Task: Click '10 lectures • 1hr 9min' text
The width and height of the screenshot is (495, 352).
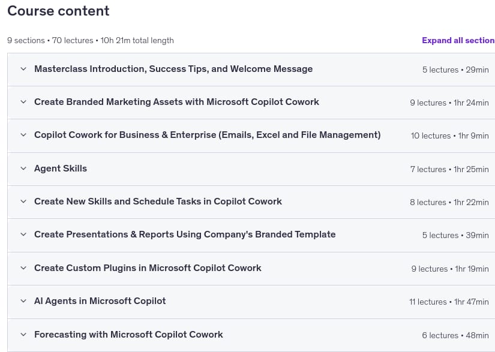Action: [449, 136]
